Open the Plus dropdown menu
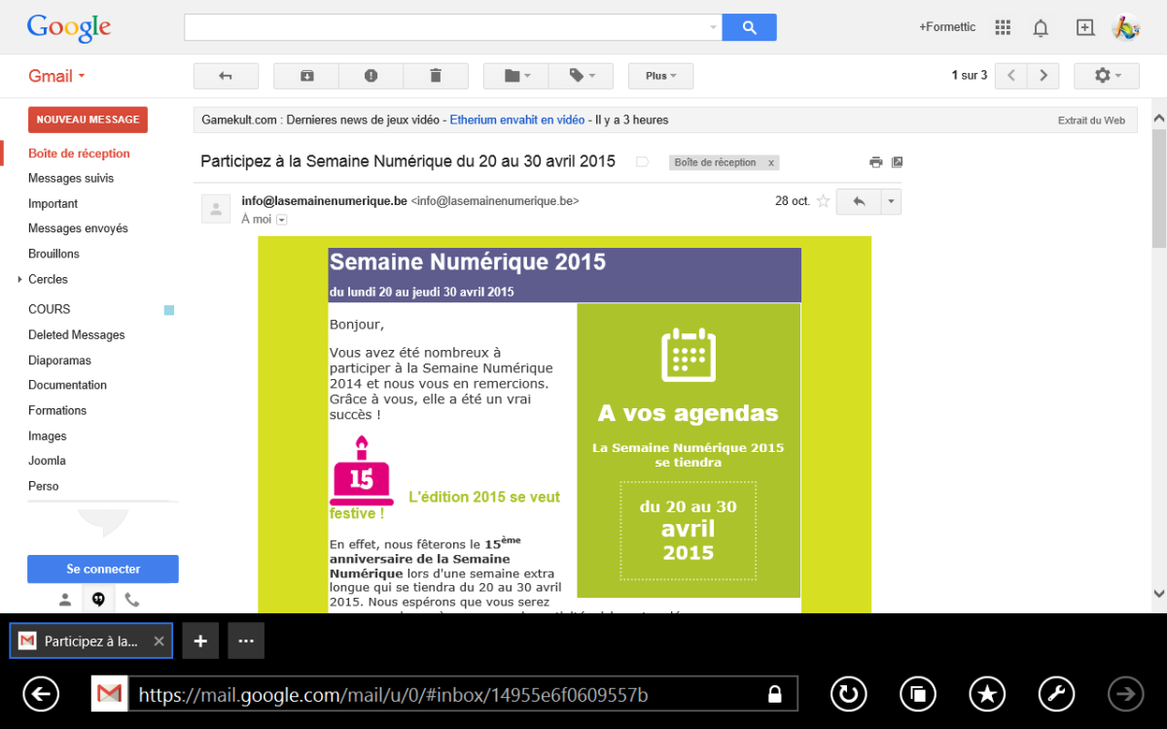Image resolution: width=1167 pixels, height=729 pixels. tap(660, 76)
